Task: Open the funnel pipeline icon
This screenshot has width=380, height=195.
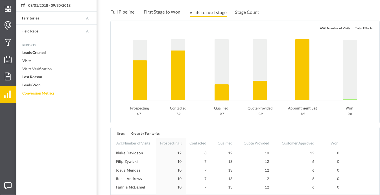Action: (x=8, y=43)
